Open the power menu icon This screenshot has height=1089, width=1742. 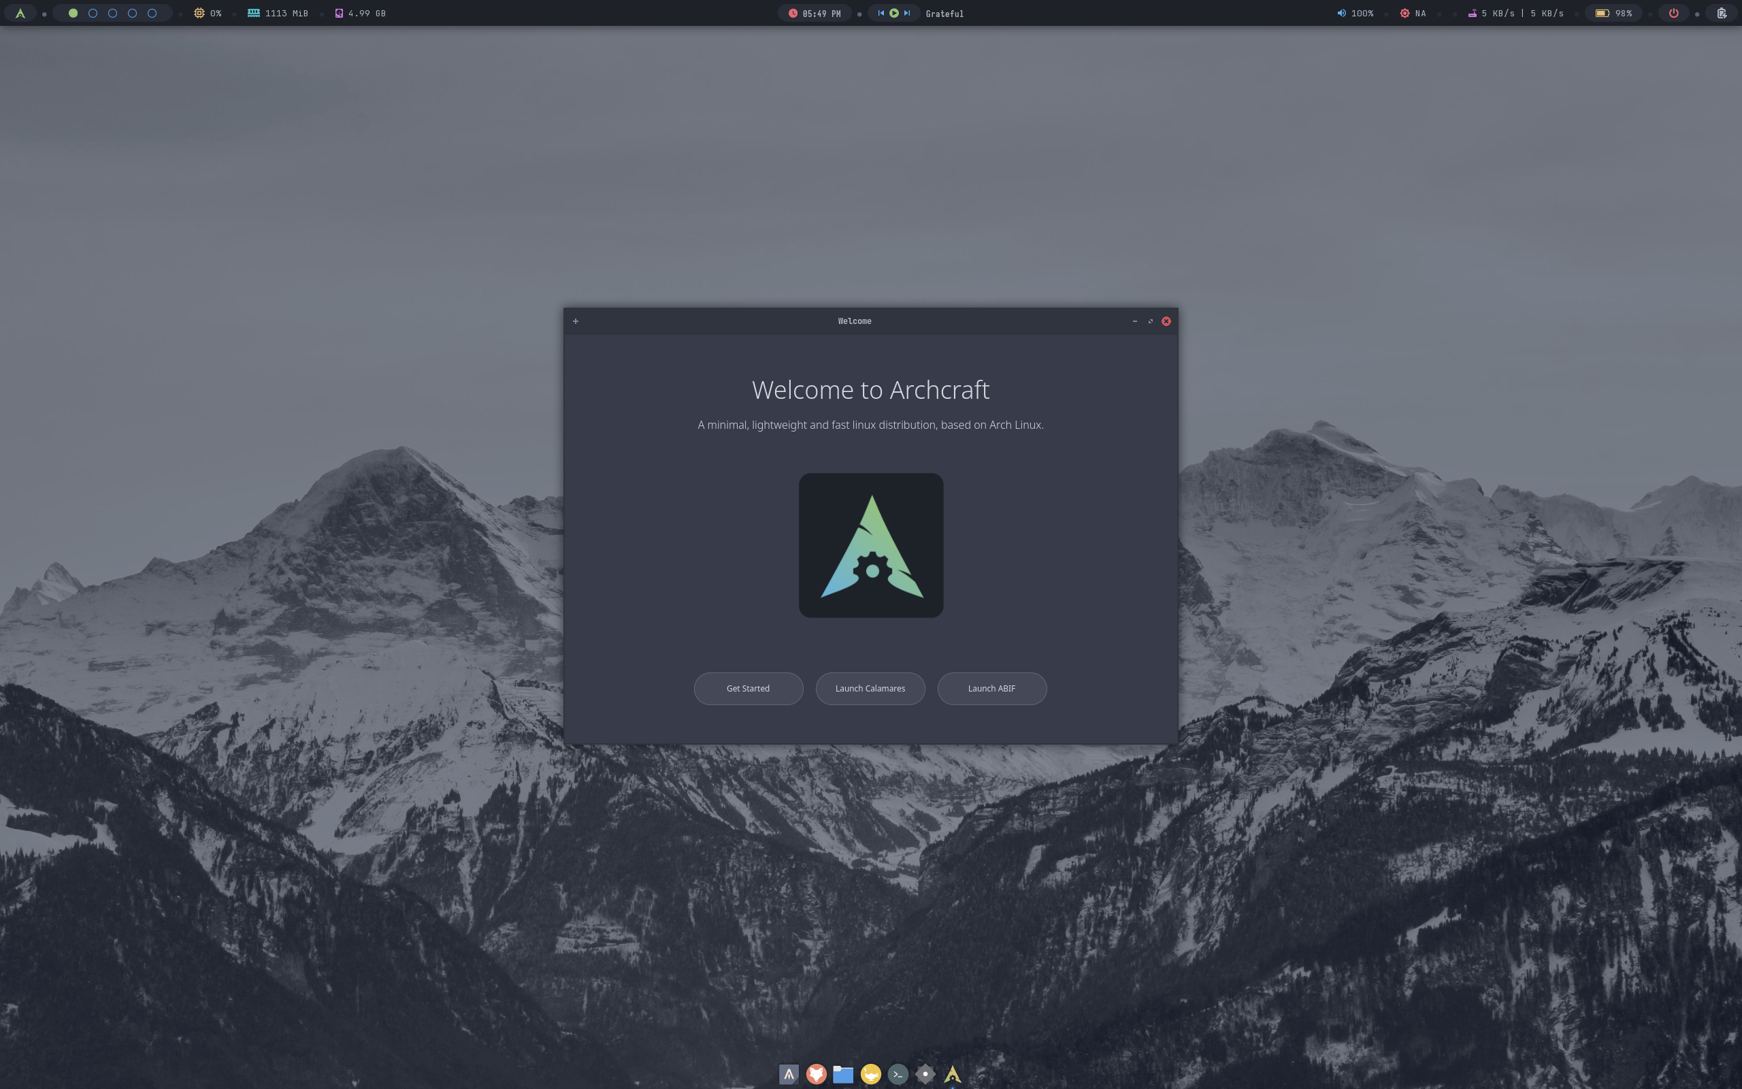pyautogui.click(x=1674, y=13)
